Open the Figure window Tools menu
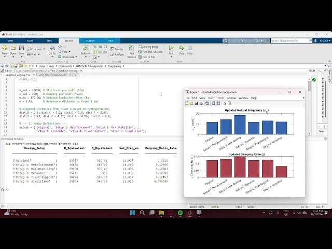 coord(220,98)
